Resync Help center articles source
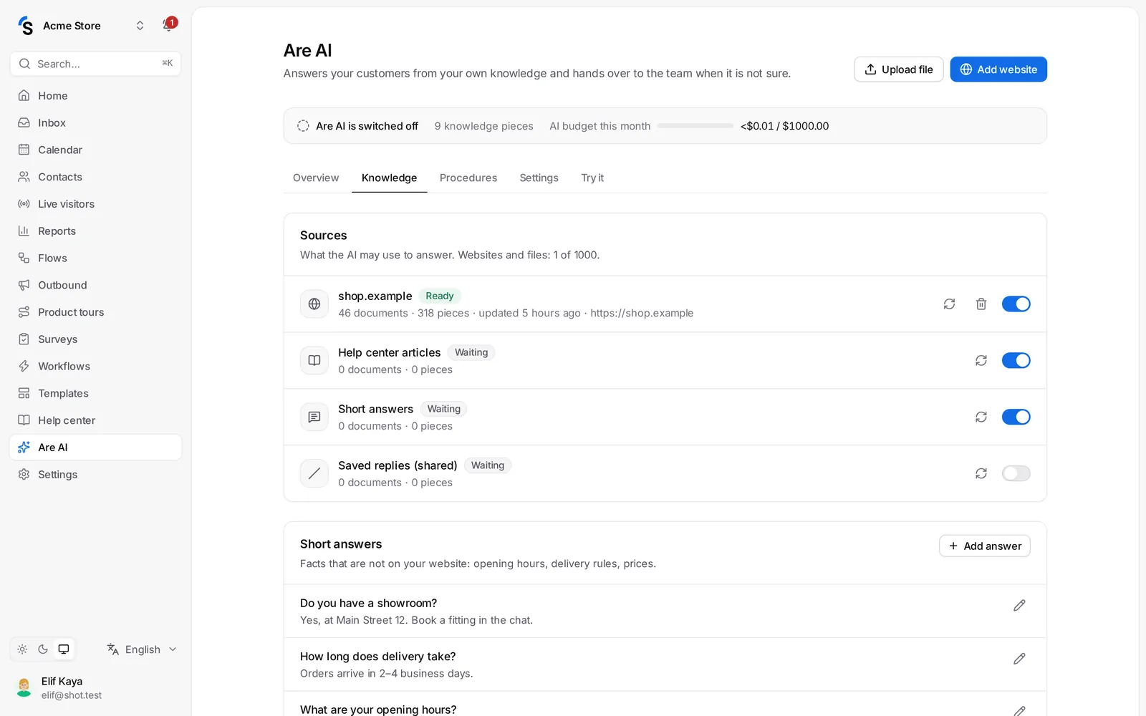This screenshot has width=1146, height=716. point(981,360)
